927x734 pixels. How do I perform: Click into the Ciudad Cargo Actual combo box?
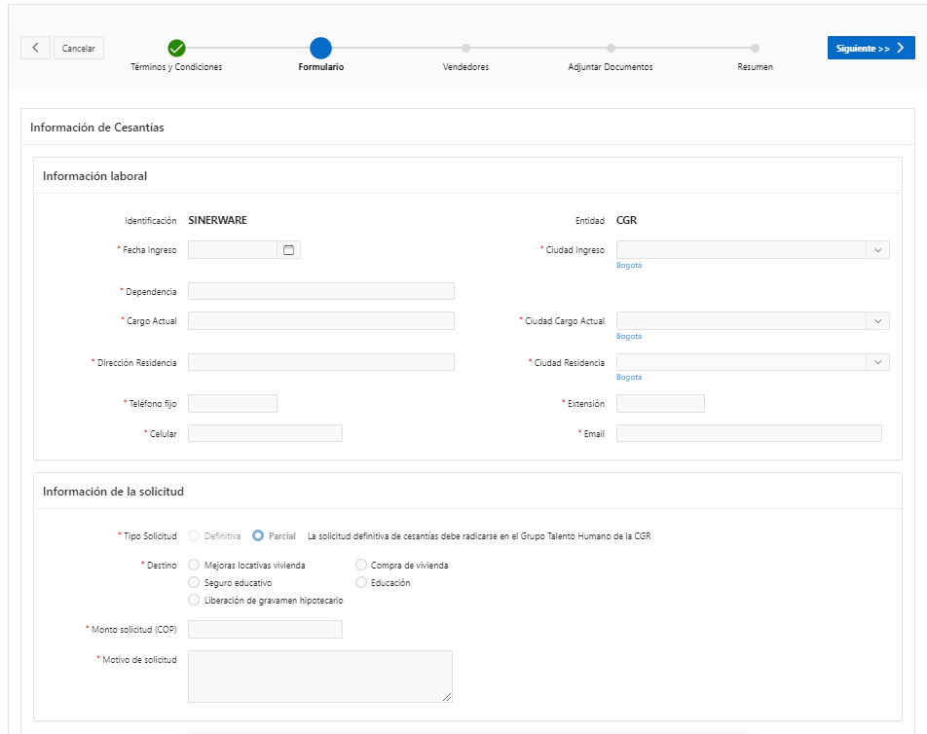(741, 321)
